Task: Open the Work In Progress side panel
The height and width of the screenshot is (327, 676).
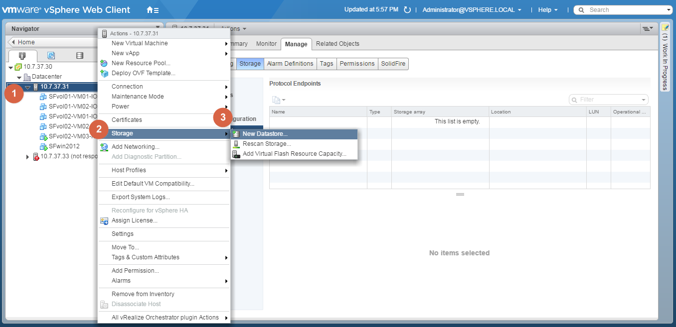Action: [665, 57]
